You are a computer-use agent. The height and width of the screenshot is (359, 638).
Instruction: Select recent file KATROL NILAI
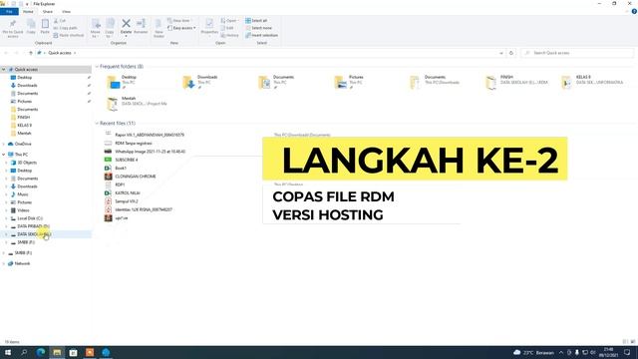[x=128, y=193]
